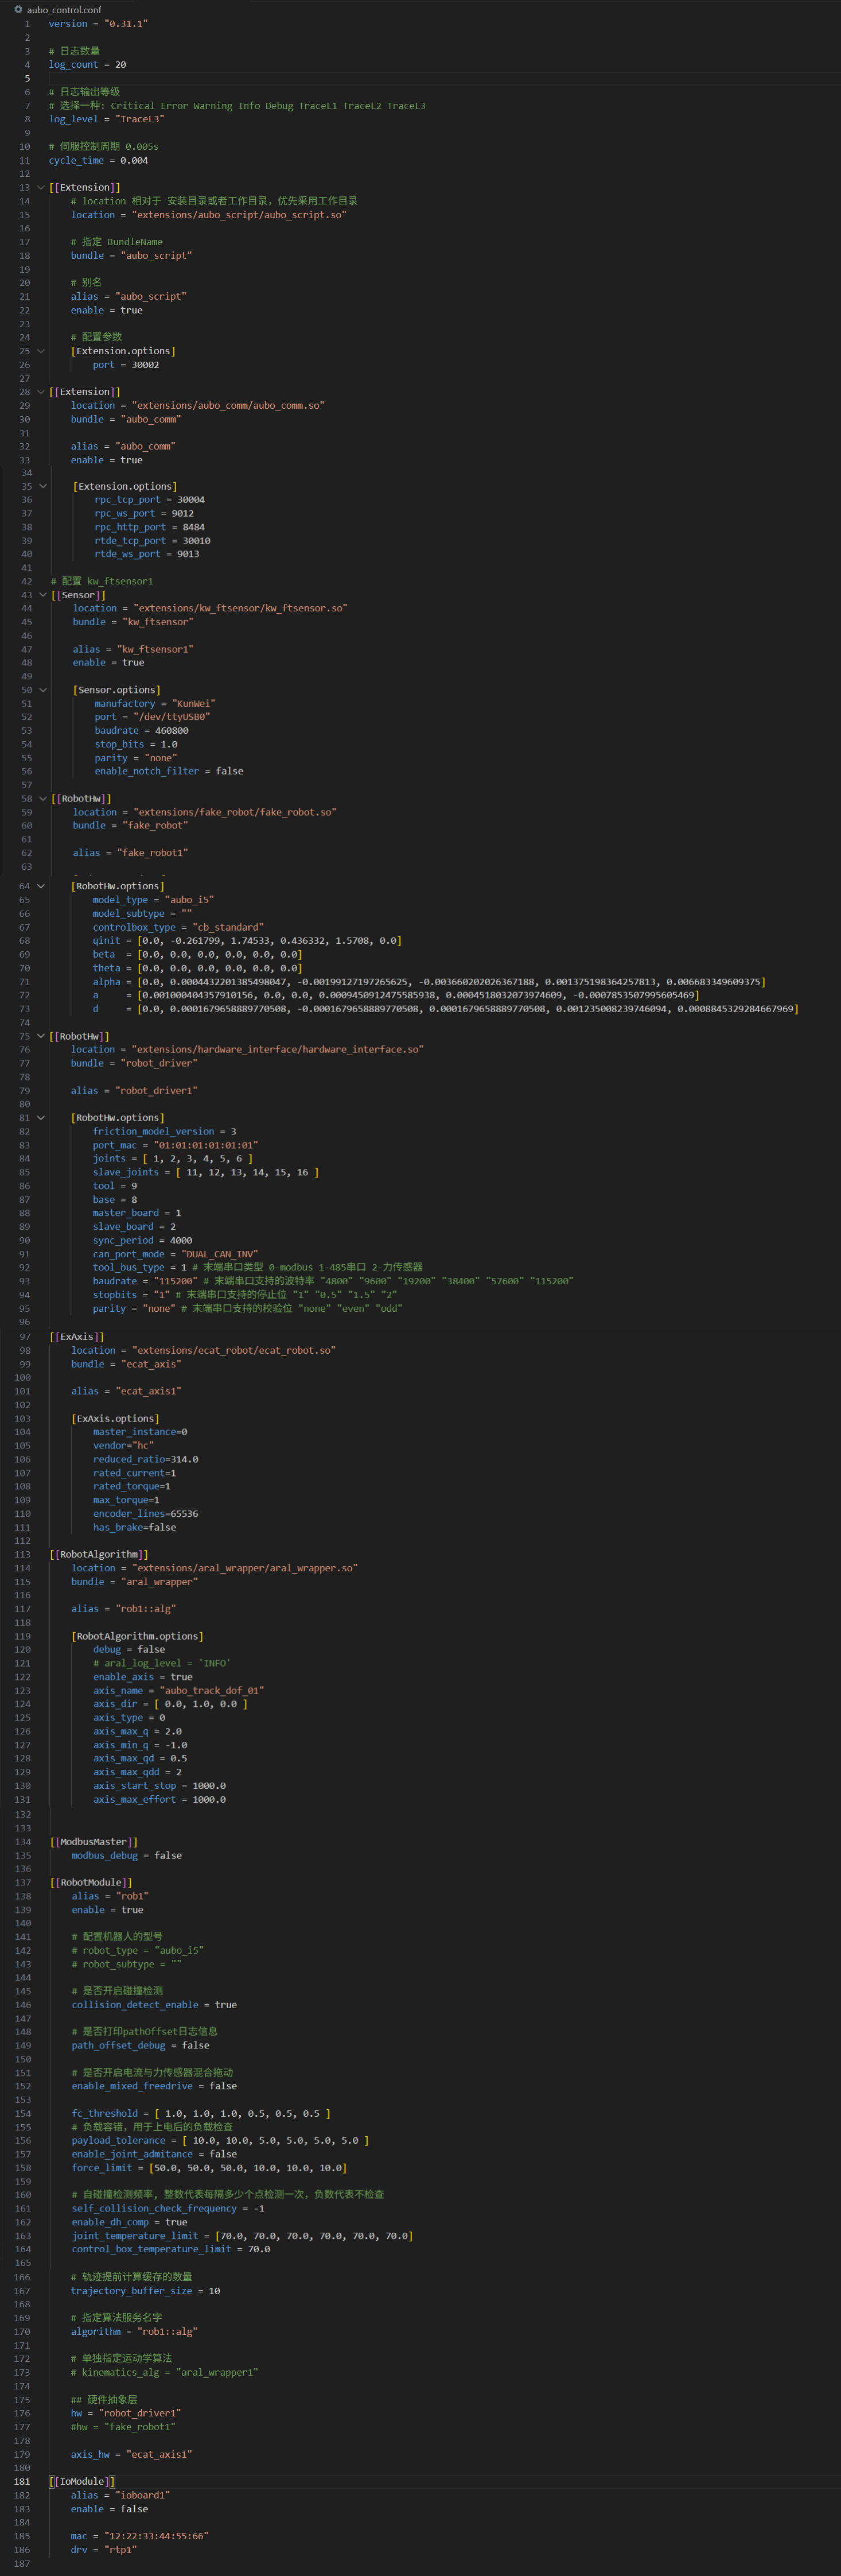The height and width of the screenshot is (2576, 841).
Task: Fold the [Sensor.options] block
Action: point(43,690)
